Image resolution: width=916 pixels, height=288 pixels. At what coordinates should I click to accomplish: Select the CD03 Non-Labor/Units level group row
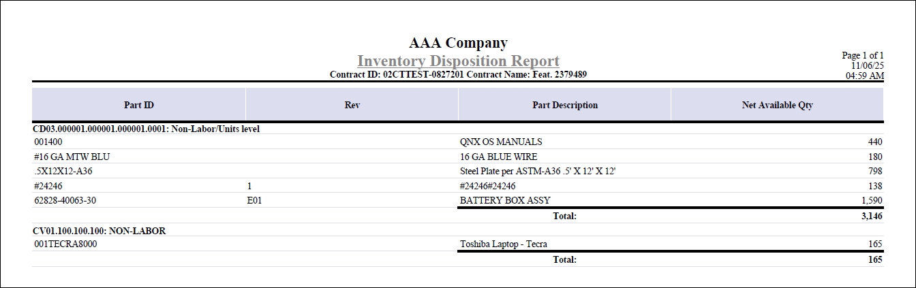pyautogui.click(x=147, y=128)
